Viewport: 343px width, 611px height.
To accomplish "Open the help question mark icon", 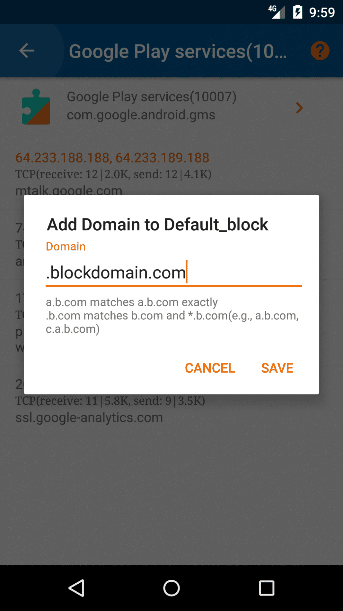I will click(319, 51).
